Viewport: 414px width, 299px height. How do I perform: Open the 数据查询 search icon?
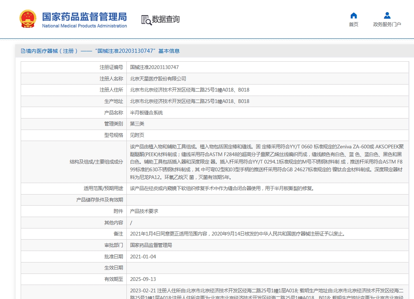click(146, 20)
